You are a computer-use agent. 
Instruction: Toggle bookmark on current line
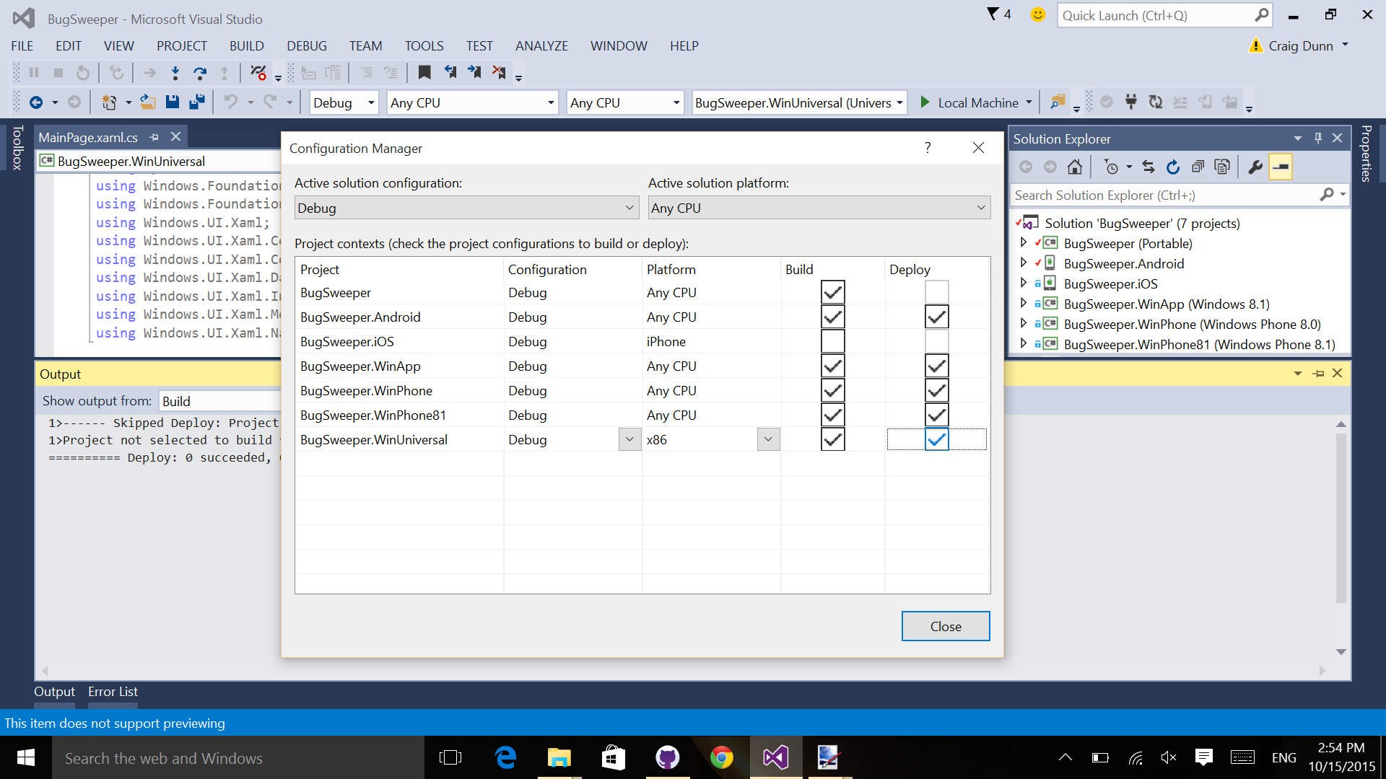click(424, 72)
